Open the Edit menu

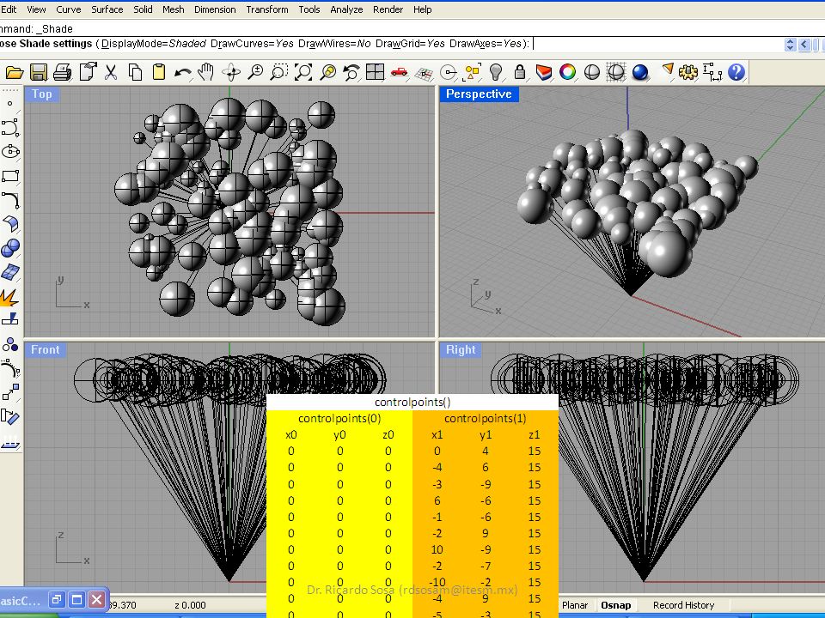[x=9, y=9]
